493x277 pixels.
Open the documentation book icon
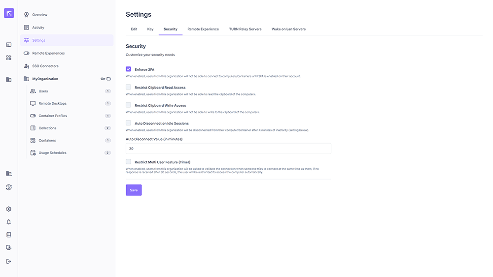pos(8,235)
